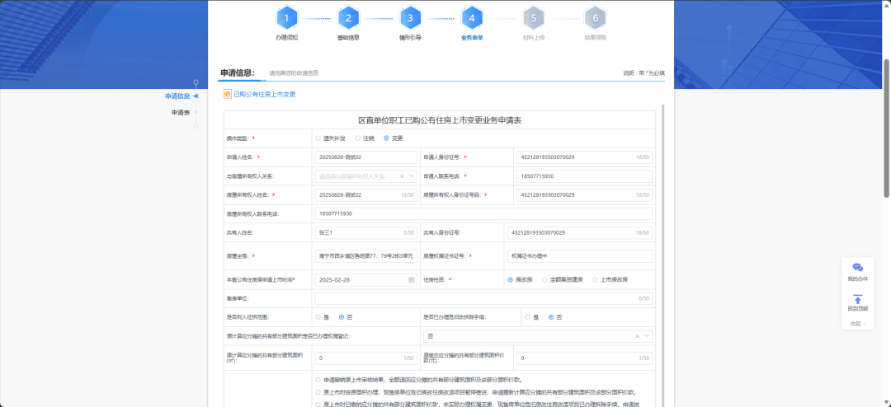The image size is (891, 407).
Task: Open 我的办件 chat icon on right
Action: tap(857, 269)
